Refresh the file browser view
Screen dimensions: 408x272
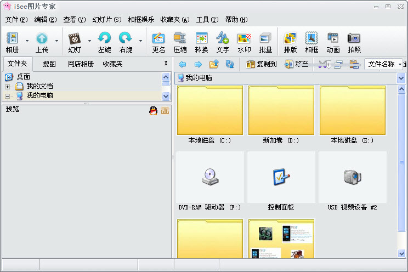coord(230,64)
